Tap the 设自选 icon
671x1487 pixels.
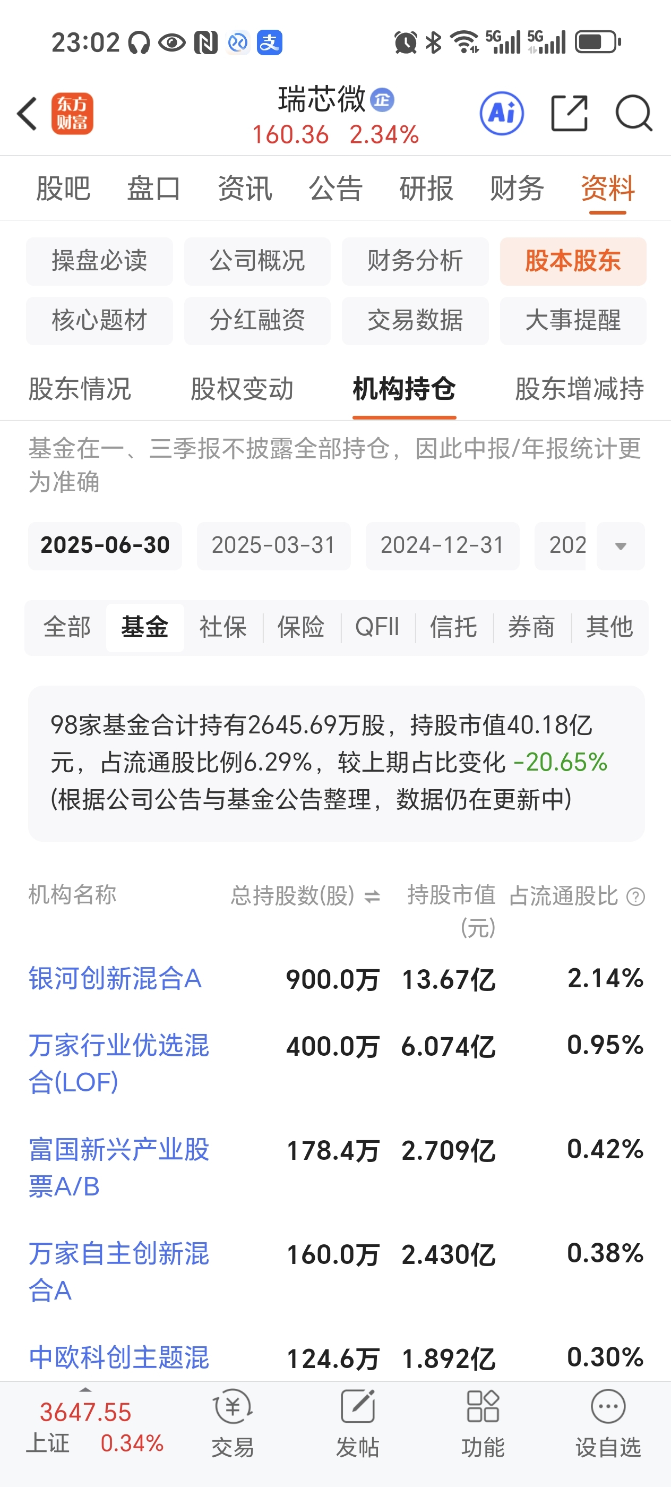608,1406
